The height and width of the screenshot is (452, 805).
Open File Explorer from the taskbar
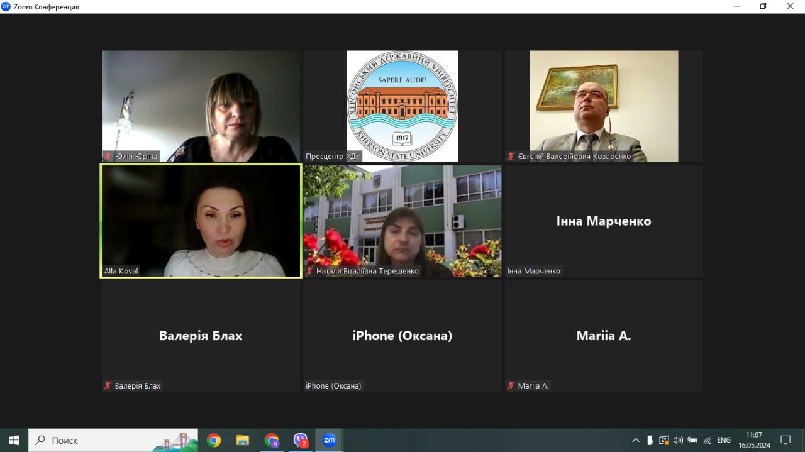[243, 440]
